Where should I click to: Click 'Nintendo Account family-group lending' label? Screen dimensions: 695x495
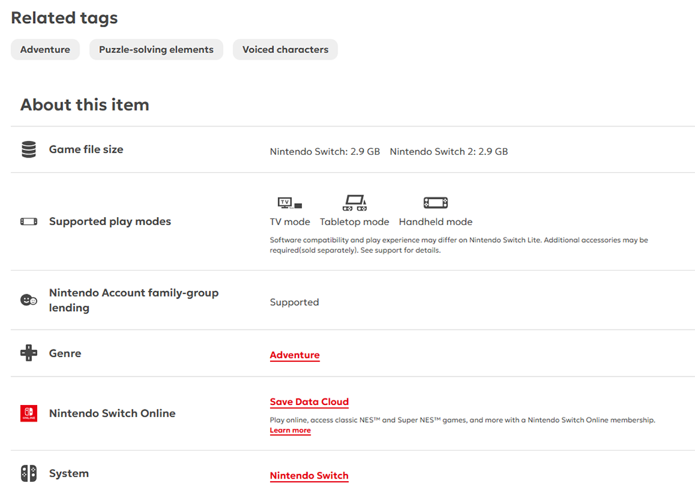pyautogui.click(x=134, y=300)
